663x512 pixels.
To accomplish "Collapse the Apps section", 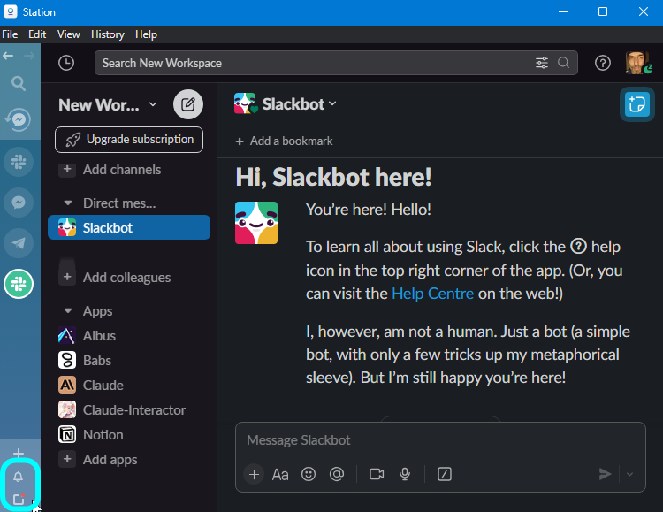I will coord(68,311).
